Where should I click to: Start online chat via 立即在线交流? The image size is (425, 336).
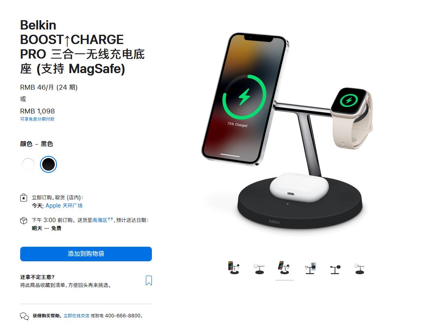76,316
